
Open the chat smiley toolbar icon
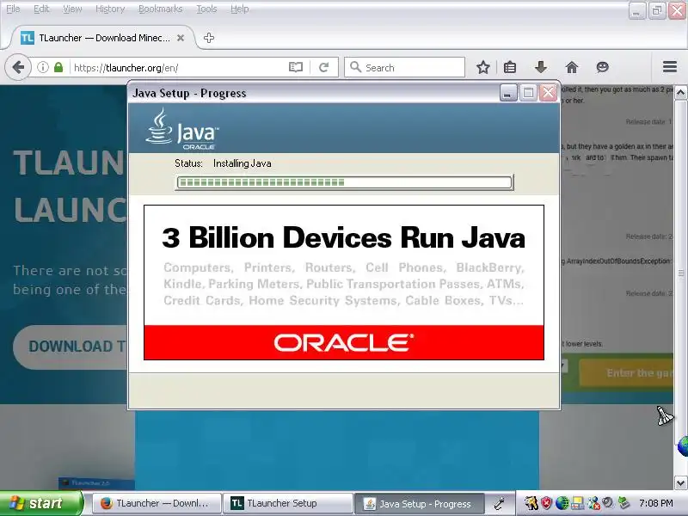603,67
